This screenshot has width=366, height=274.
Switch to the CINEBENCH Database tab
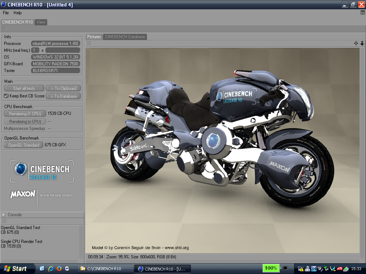pyautogui.click(x=125, y=37)
